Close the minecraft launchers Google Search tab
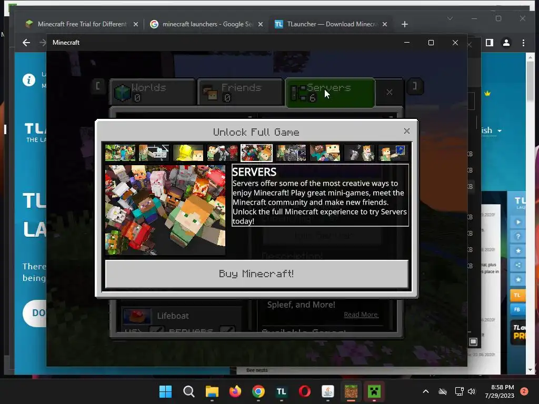This screenshot has width=539, height=404. point(261,24)
